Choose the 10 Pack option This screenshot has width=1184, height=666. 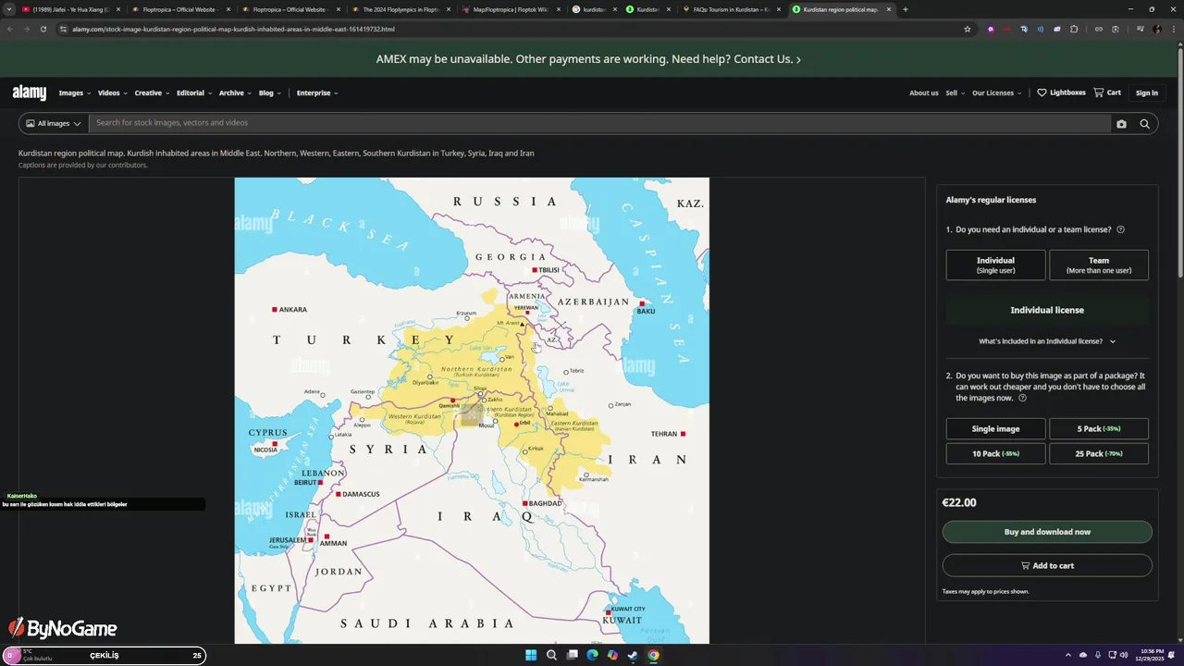coord(995,453)
